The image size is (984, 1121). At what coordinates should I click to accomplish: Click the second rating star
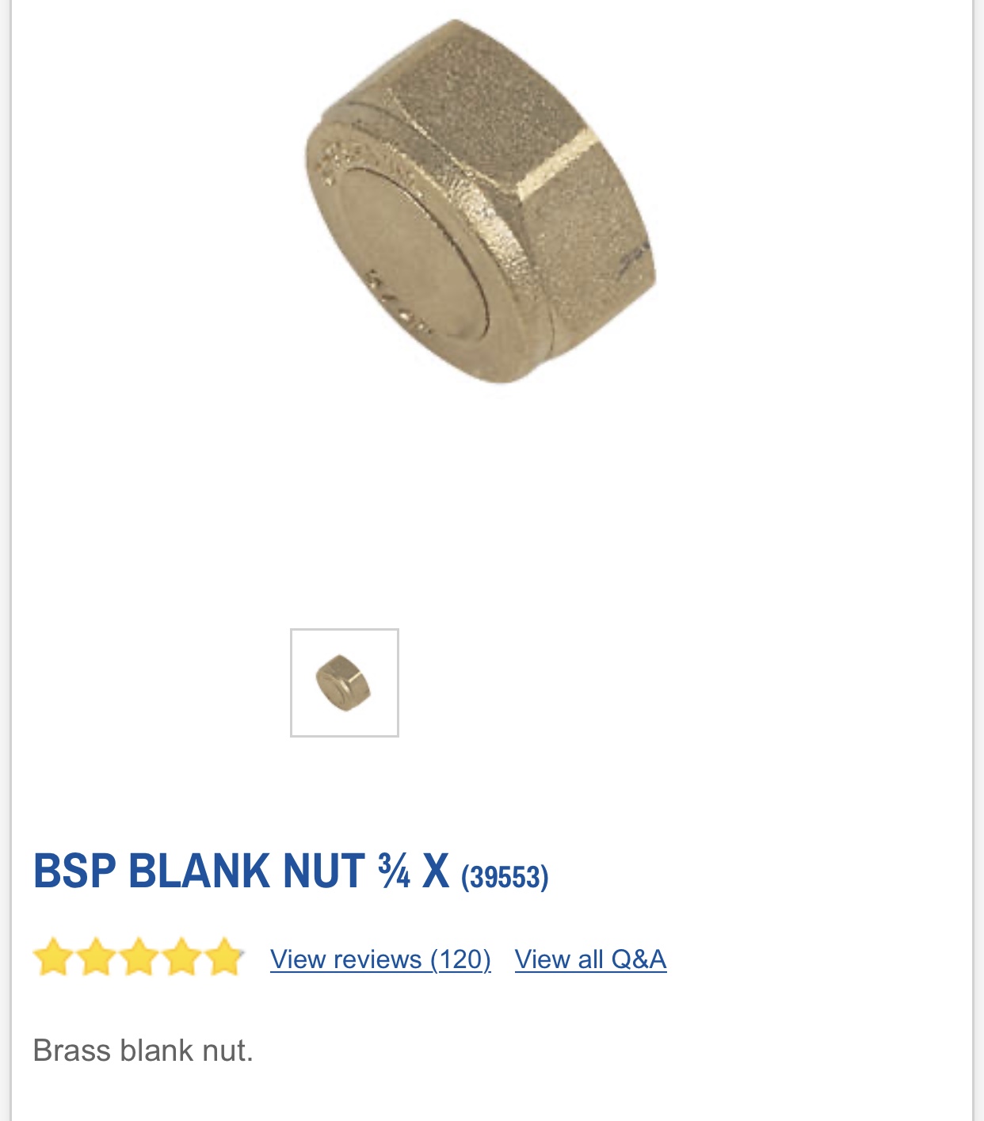(97, 957)
